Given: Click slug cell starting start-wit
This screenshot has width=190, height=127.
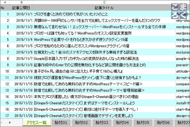Looking at the screenshot, I should point(183,97).
